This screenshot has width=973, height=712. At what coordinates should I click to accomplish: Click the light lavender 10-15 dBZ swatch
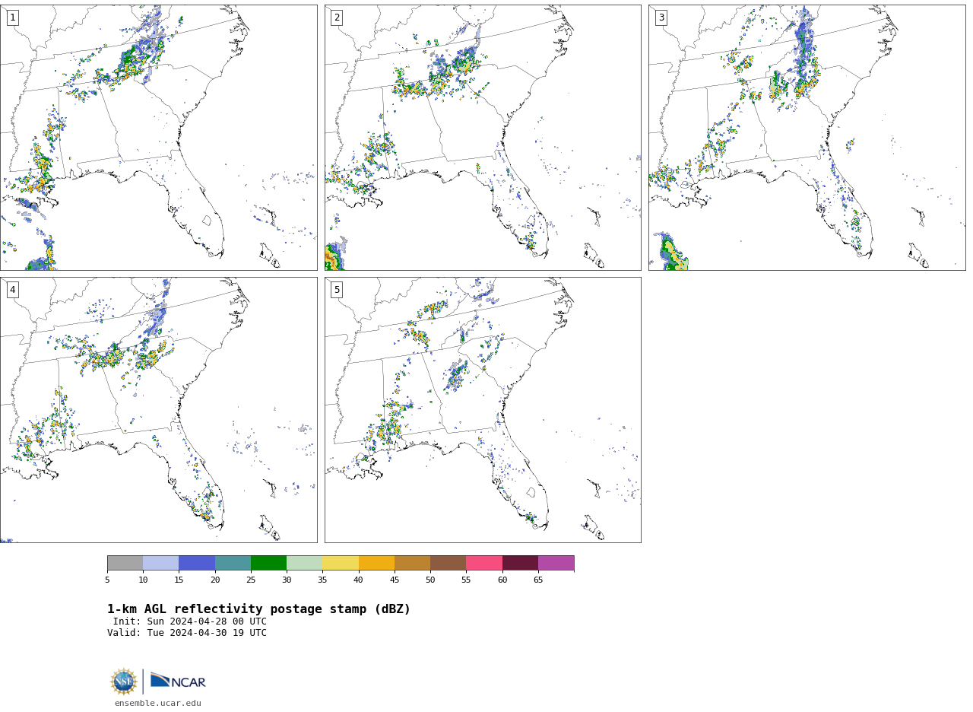(161, 563)
